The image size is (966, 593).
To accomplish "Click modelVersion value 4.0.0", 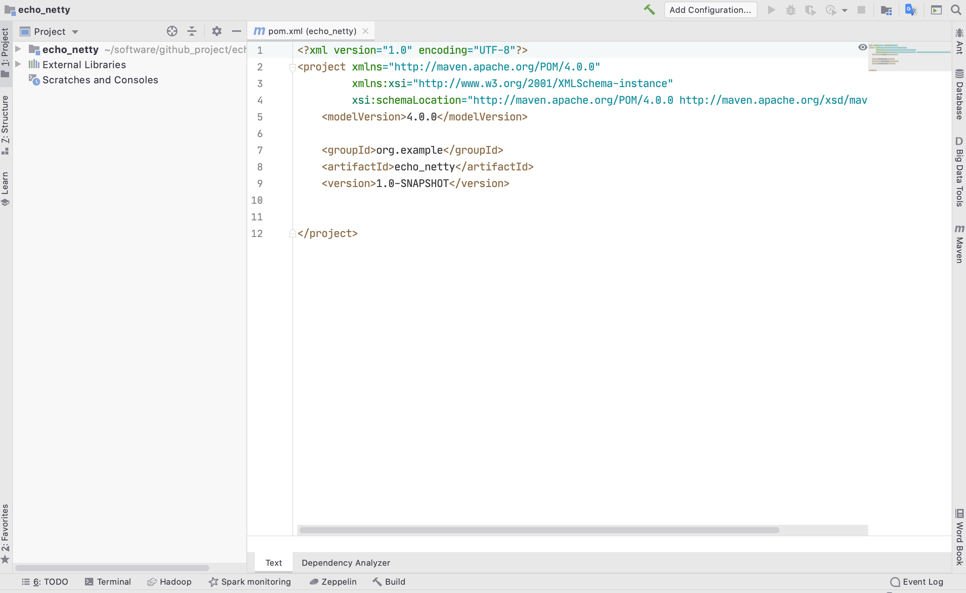I will 422,117.
